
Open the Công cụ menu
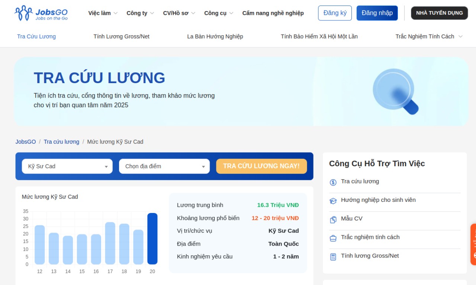(x=219, y=13)
